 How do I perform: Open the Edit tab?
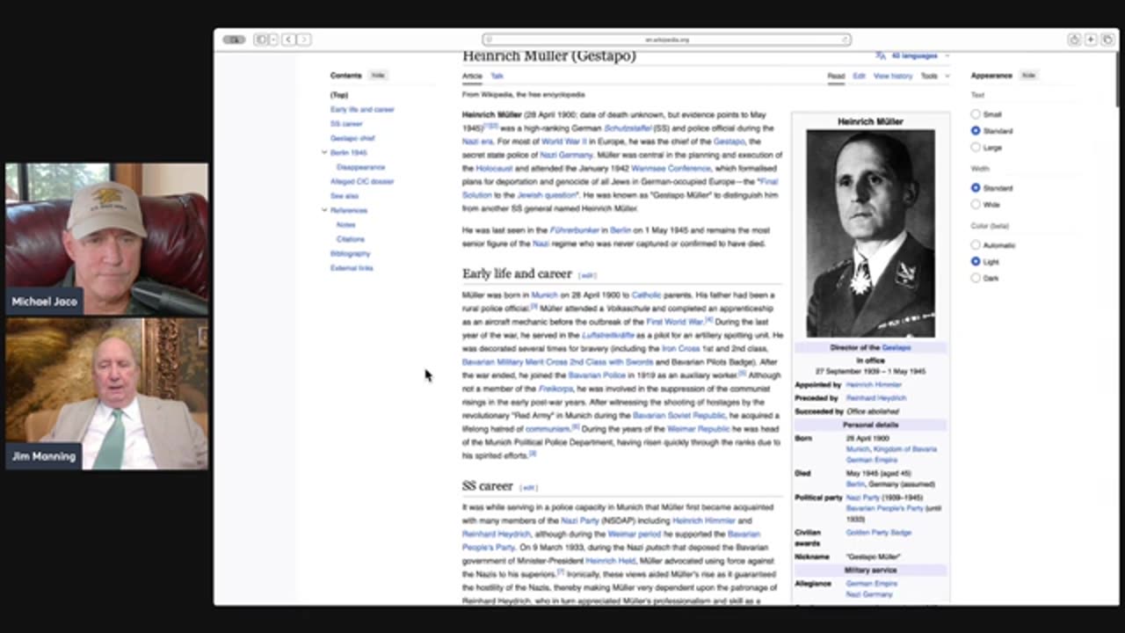[x=859, y=76]
